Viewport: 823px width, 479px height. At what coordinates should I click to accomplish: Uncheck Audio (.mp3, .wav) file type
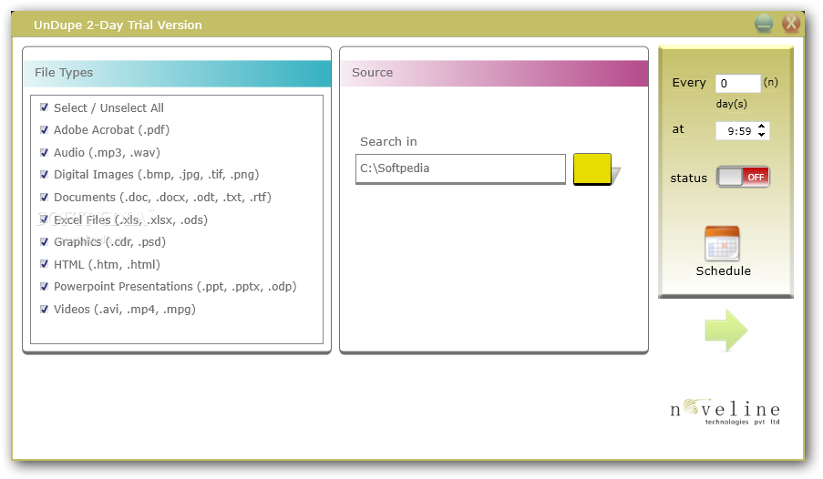[x=44, y=152]
